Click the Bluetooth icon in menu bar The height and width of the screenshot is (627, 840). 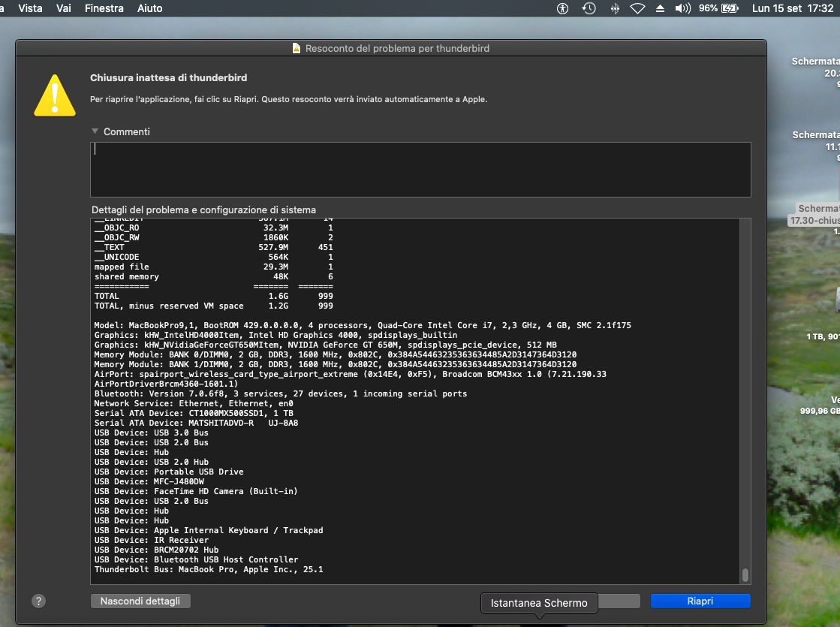[614, 9]
